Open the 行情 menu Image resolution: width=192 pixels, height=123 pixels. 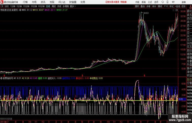tap(25, 2)
